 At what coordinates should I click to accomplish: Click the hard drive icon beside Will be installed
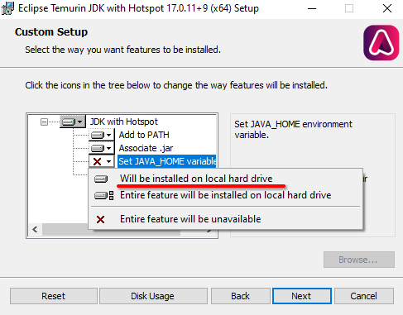(101, 179)
